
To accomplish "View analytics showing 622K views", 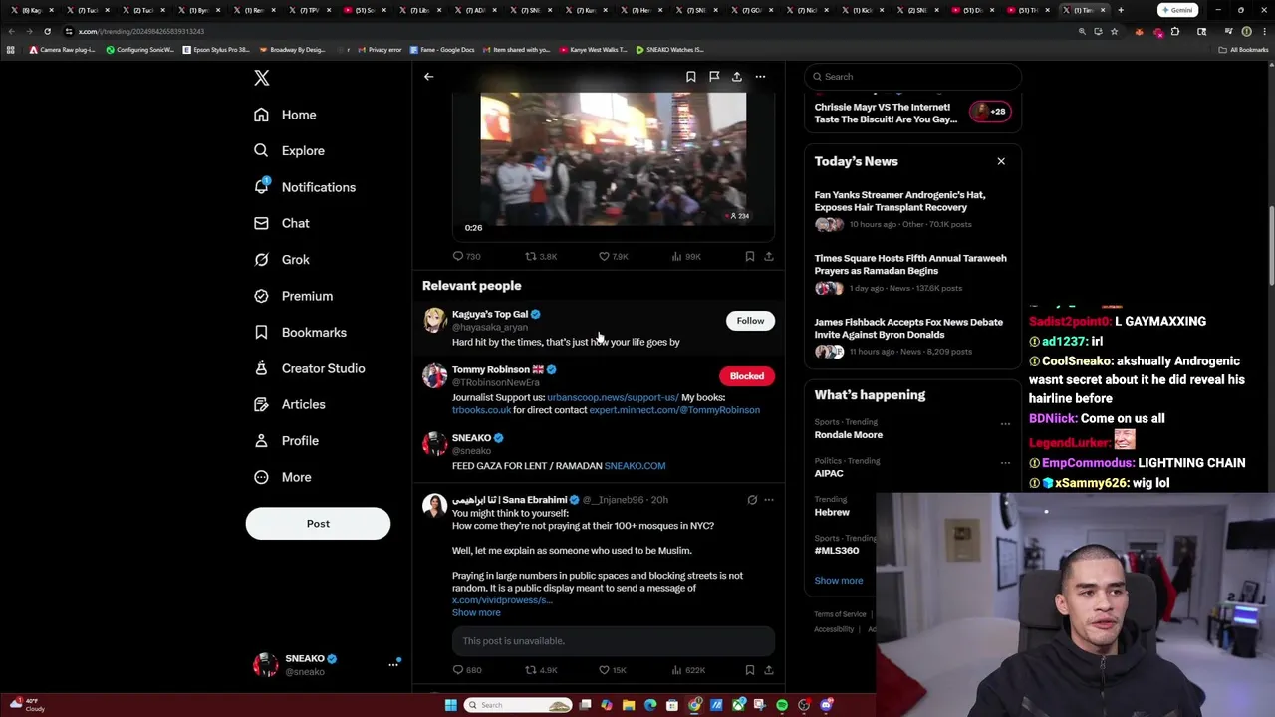I will tap(688, 670).
